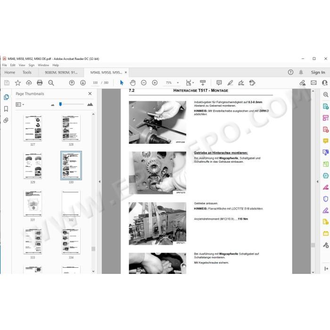Switch to the Home tab
This screenshot has width=330, height=330.
coord(10,72)
